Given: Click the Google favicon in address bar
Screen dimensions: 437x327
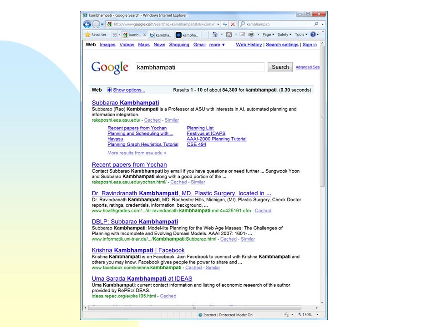Looking at the screenshot, I should pos(110,24).
